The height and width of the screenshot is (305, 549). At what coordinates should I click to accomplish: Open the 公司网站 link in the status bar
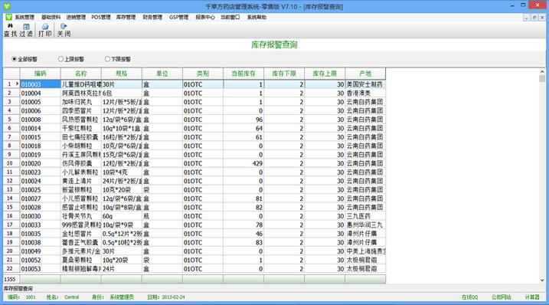[501, 297]
